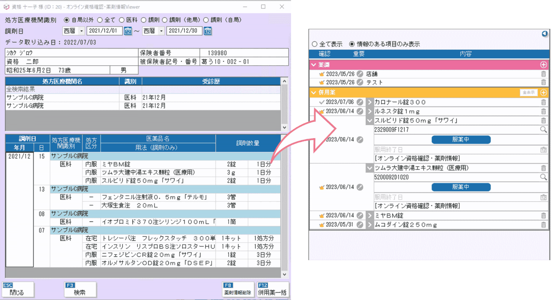Click the F3 検索 search button
The image size is (551, 300).
click(x=80, y=289)
